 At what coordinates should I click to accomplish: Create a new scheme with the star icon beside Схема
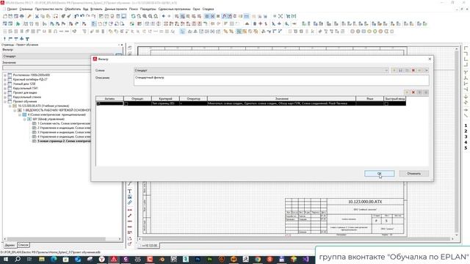point(394,70)
